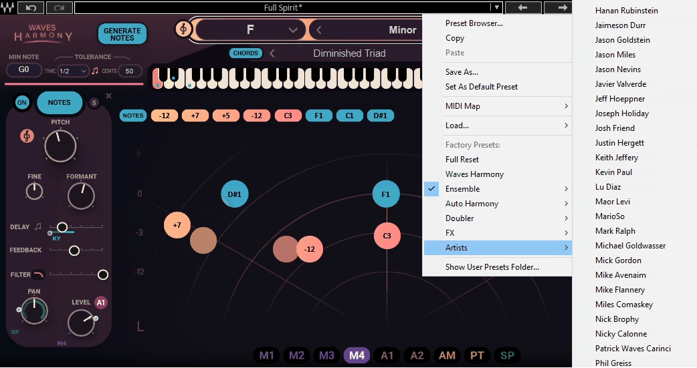Redo the last change

(x=59, y=7)
